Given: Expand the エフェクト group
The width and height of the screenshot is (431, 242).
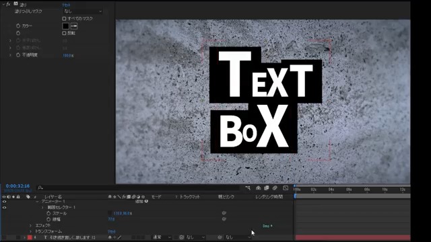Looking at the screenshot, I should [x=30, y=225].
